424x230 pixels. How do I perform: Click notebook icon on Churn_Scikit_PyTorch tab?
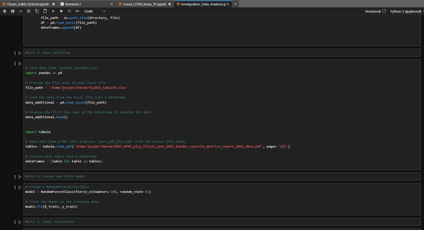(x=4, y=4)
